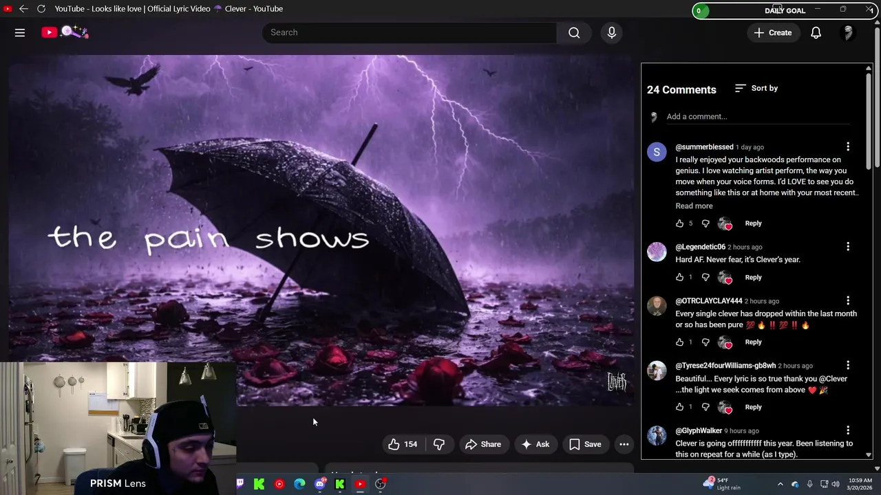881x495 pixels.
Task: Click summerblessed's purple S avatar
Action: pyautogui.click(x=657, y=152)
